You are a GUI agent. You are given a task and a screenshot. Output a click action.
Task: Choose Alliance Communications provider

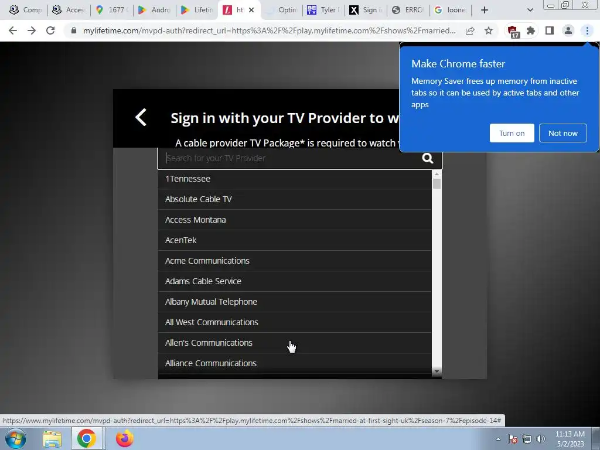[x=295, y=363]
